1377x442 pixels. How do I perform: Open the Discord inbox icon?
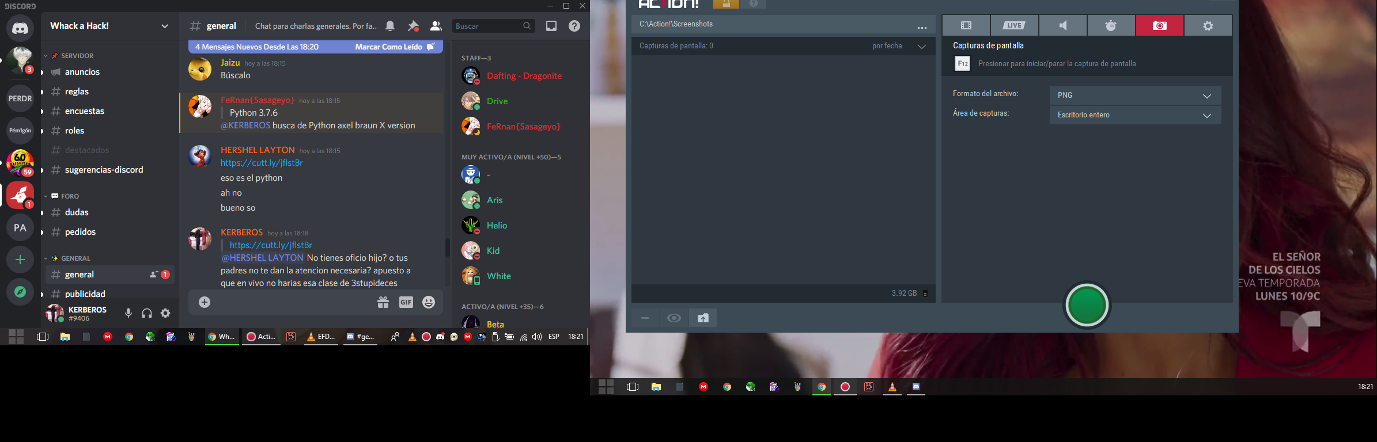[x=551, y=26]
